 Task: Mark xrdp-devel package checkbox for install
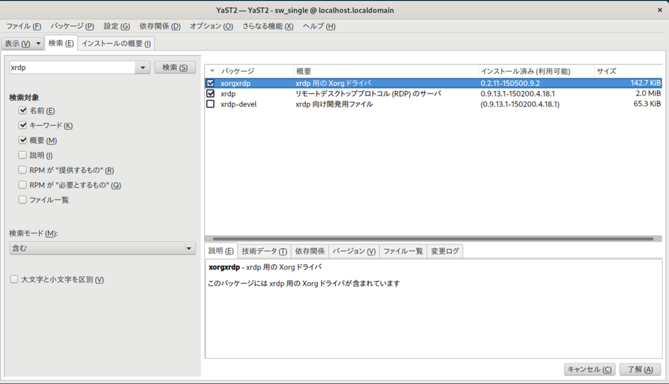(x=211, y=104)
